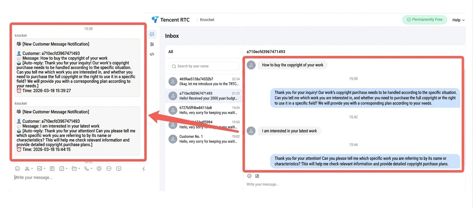Image resolution: width=473 pixels, height=208 pixels.
Task: Open conversation 6727b5ff4be8411da8
Action: [204, 110]
